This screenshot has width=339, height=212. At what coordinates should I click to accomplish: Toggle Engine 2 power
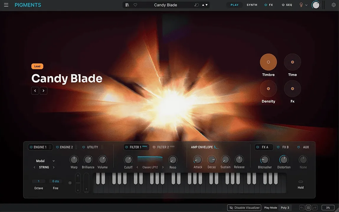57,147
